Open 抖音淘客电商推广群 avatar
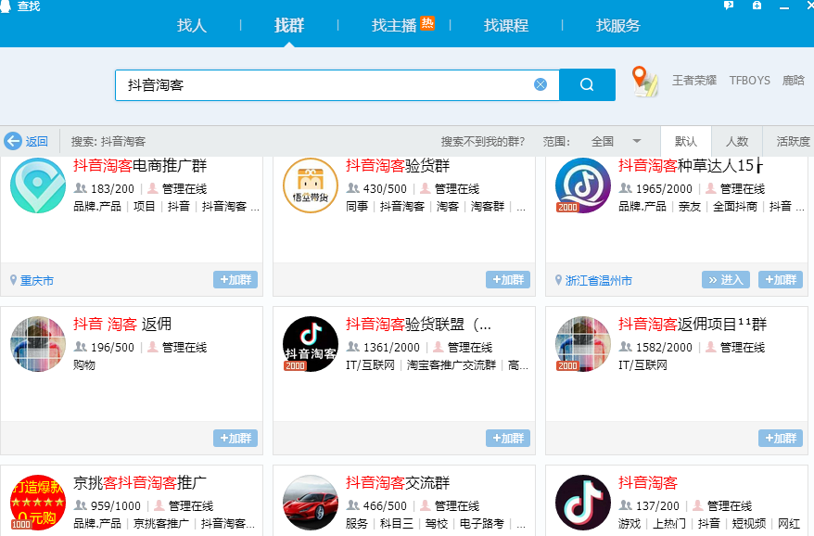Viewport: 814px width, 536px height. [x=38, y=185]
